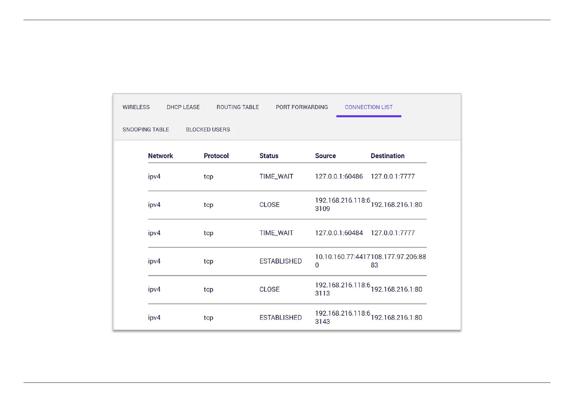Click destination 192.168.216.1:80 in 63109 row
Viewport: 574px width, 406px height.
[396, 205]
